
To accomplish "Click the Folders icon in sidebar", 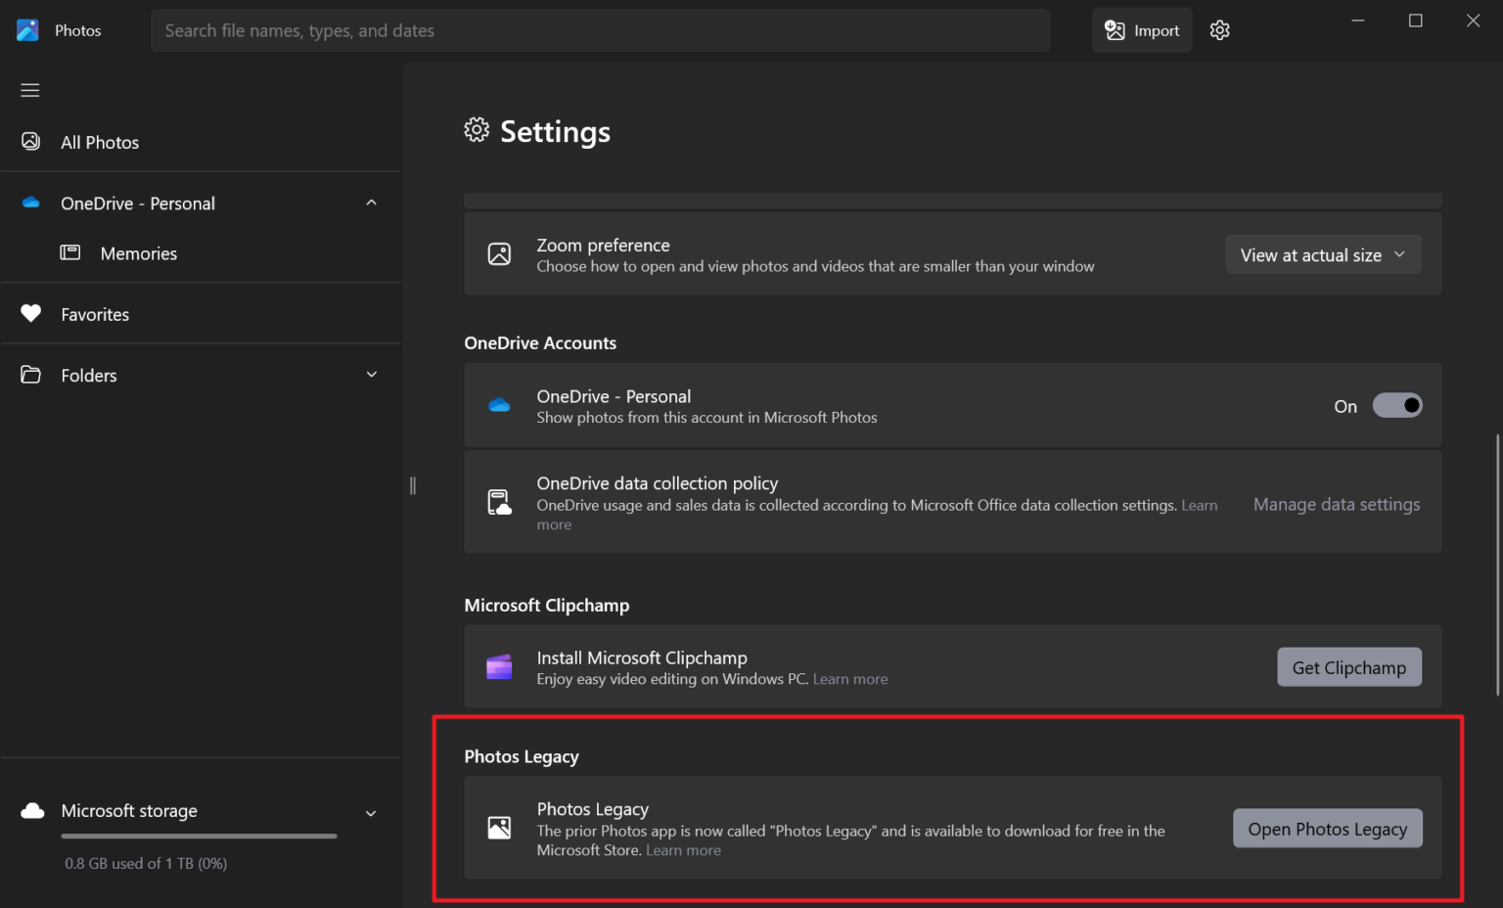I will 30,375.
